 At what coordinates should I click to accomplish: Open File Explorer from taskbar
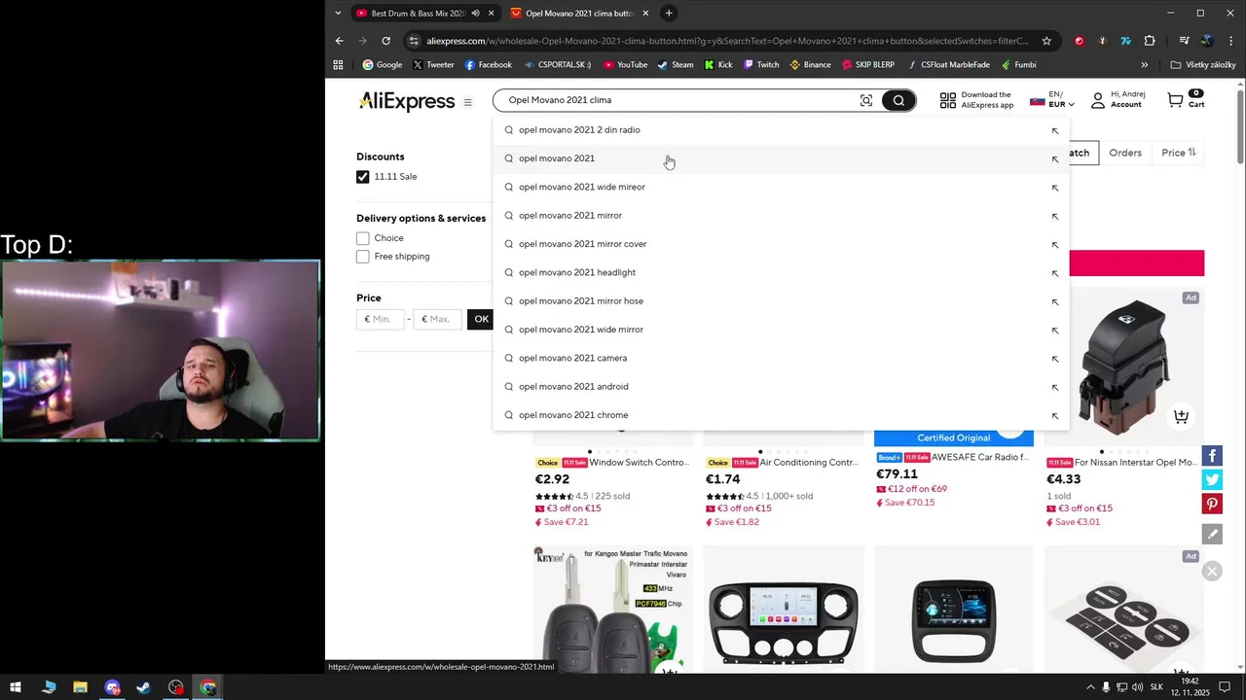[80, 687]
